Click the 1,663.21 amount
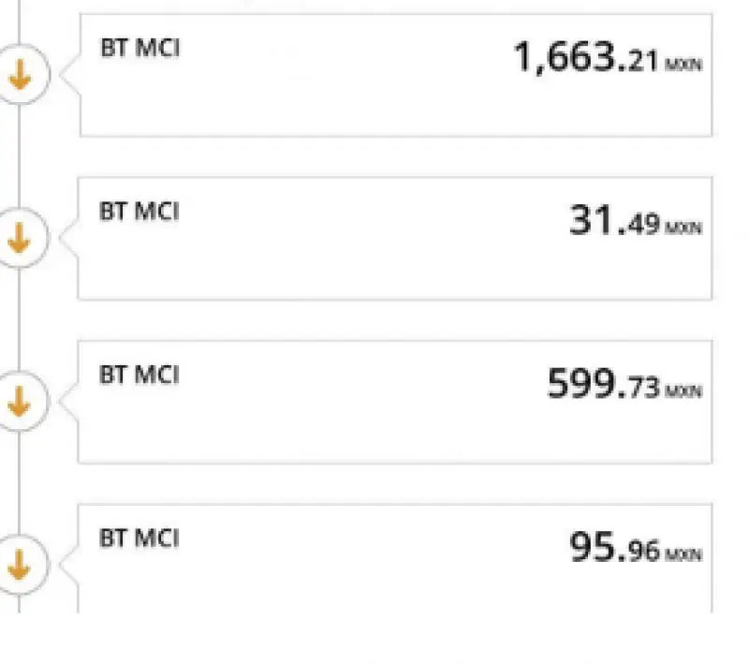Image resolution: width=749 pixels, height=664 pixels. 586,57
